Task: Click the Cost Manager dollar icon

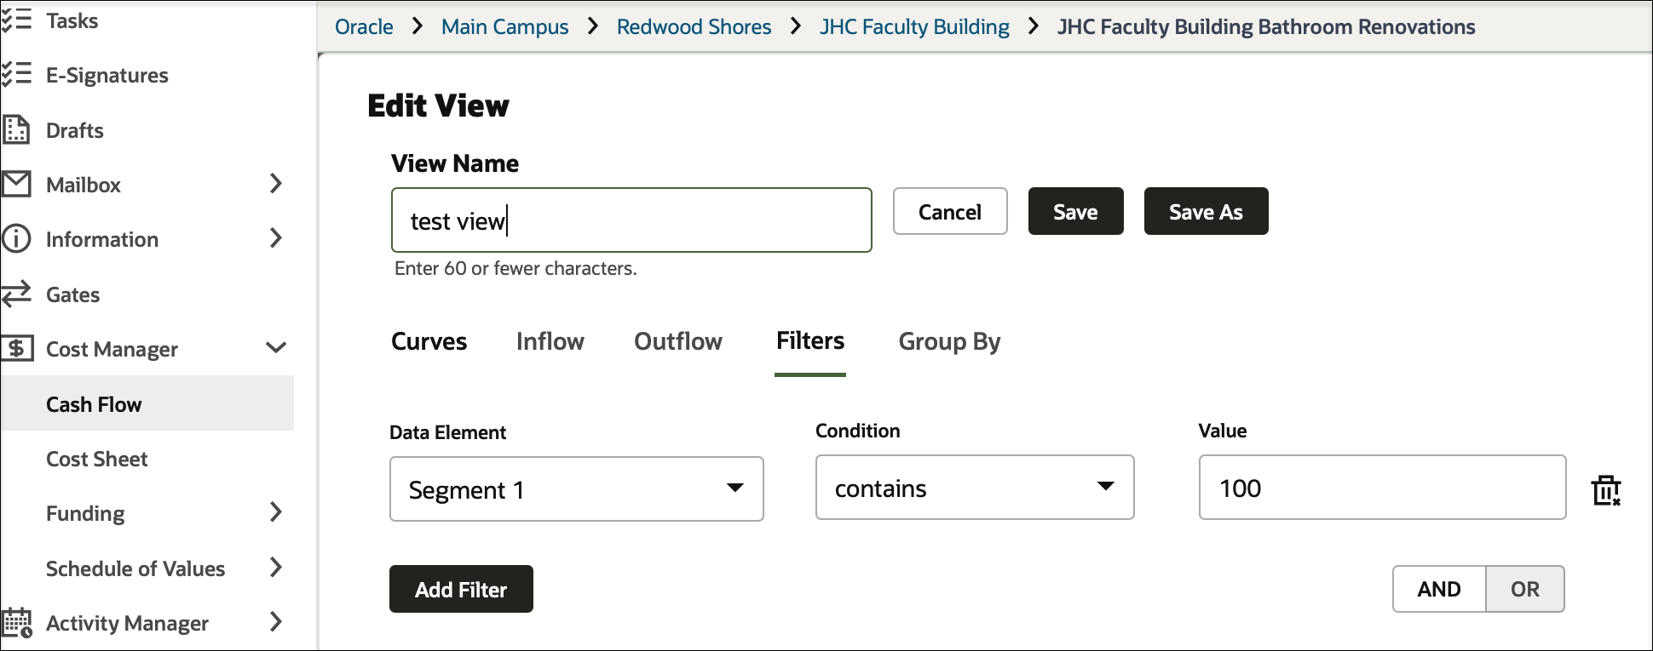Action: click(x=17, y=348)
